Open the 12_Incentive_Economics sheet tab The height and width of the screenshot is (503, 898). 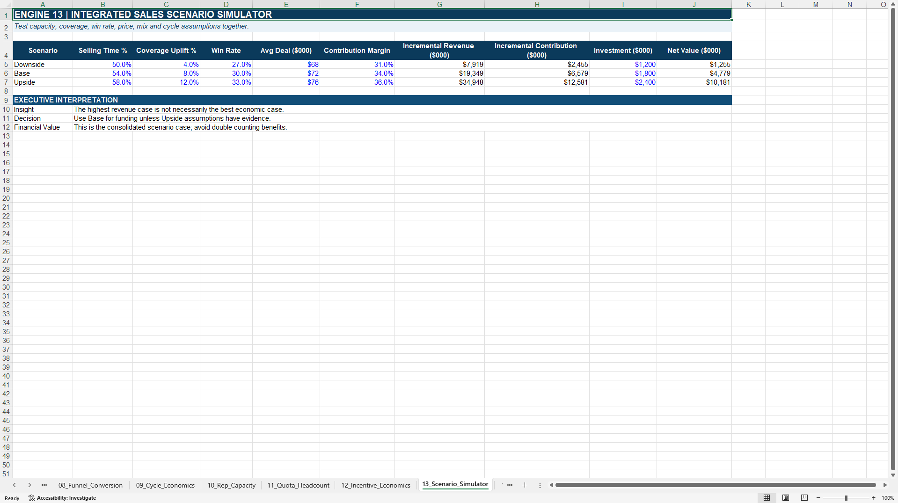[x=375, y=485]
